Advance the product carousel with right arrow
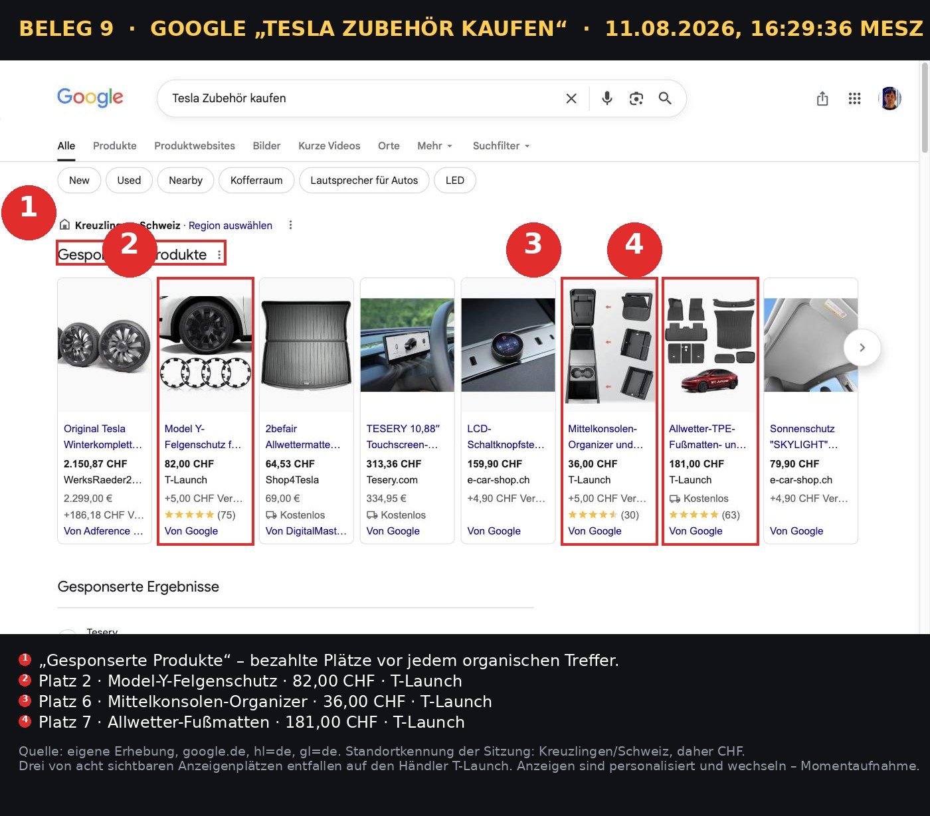The height and width of the screenshot is (816, 930). 862,347
